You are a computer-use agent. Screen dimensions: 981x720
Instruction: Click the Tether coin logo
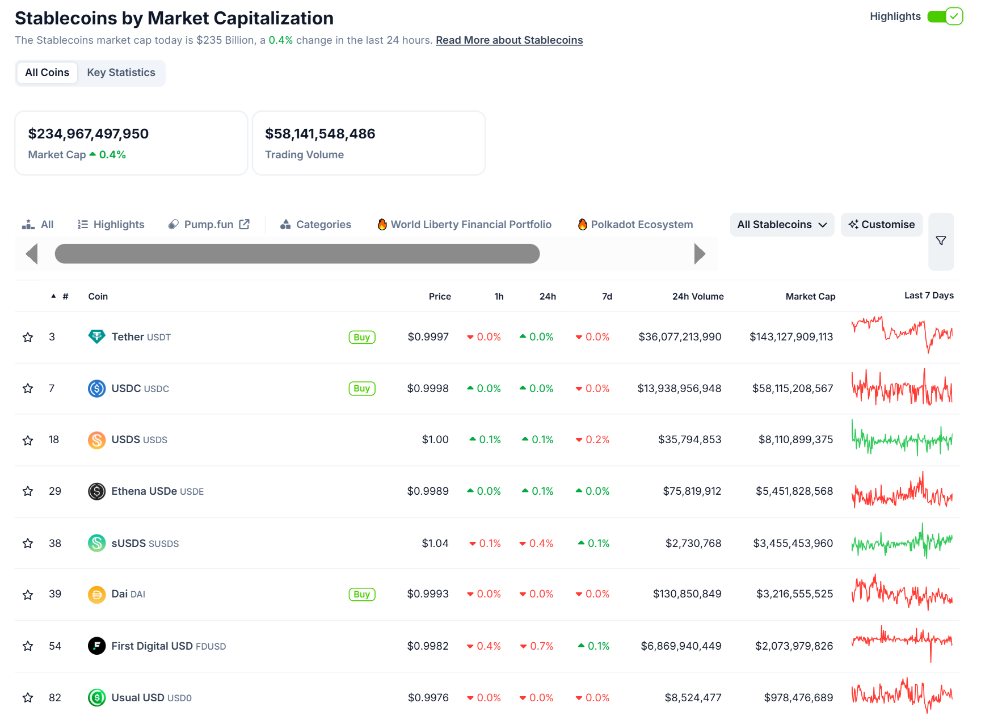point(97,337)
